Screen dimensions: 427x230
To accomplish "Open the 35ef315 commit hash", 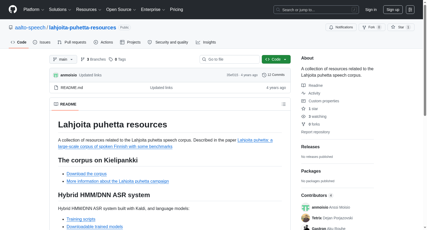I will click(232, 75).
